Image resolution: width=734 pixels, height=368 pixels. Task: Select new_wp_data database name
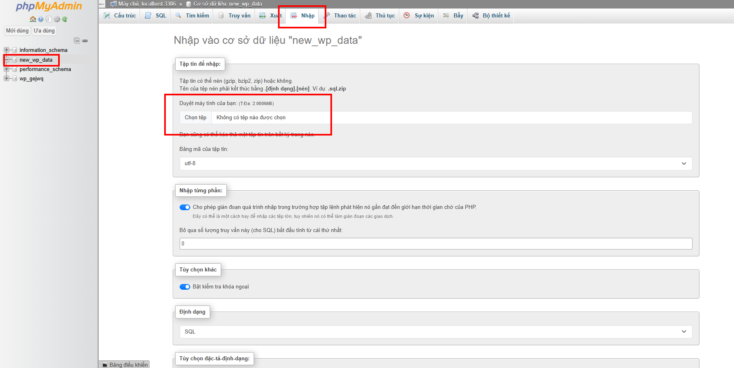pos(36,60)
